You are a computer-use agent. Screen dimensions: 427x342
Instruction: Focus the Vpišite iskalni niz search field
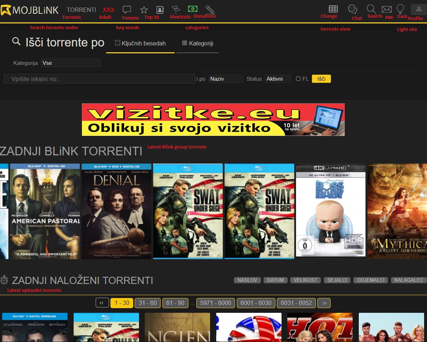(x=99, y=79)
